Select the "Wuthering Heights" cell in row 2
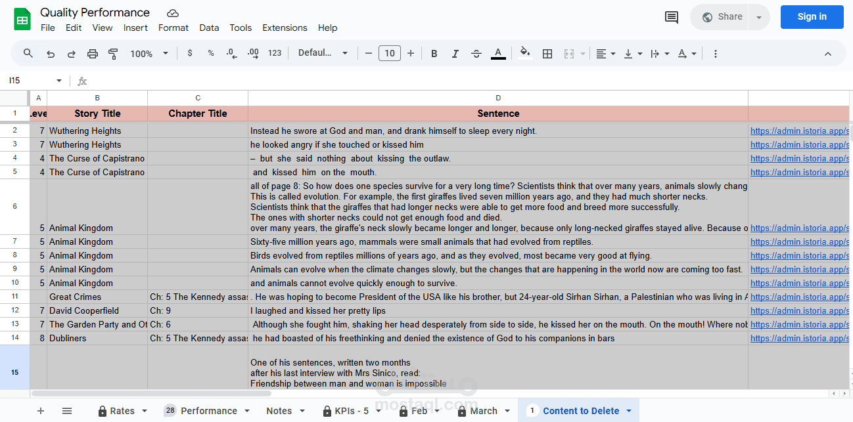The height and width of the screenshot is (422, 853). (x=97, y=131)
